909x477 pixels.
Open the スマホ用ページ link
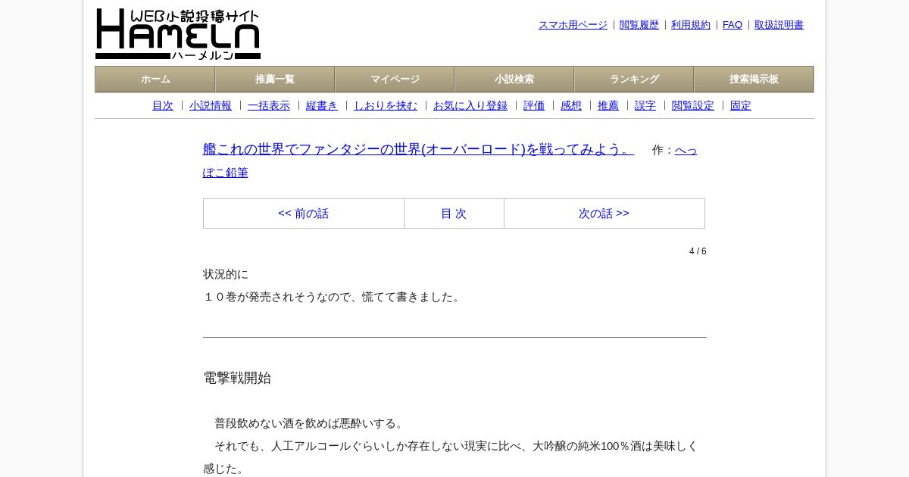pos(573,25)
